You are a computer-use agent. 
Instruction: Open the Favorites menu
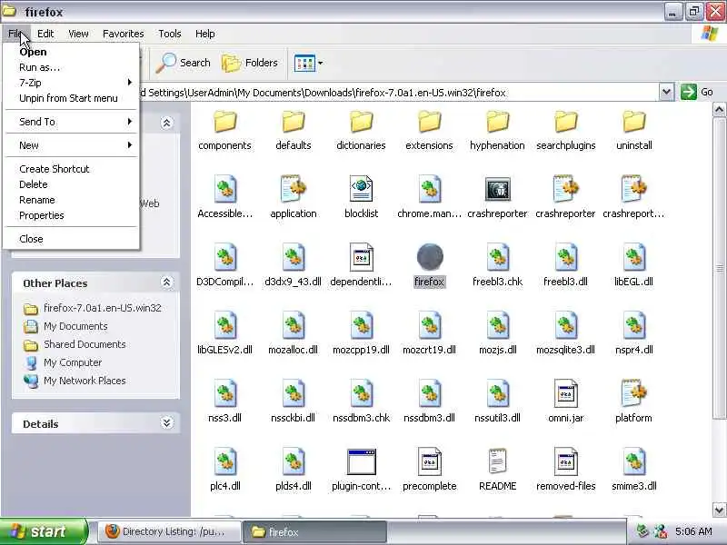124,34
